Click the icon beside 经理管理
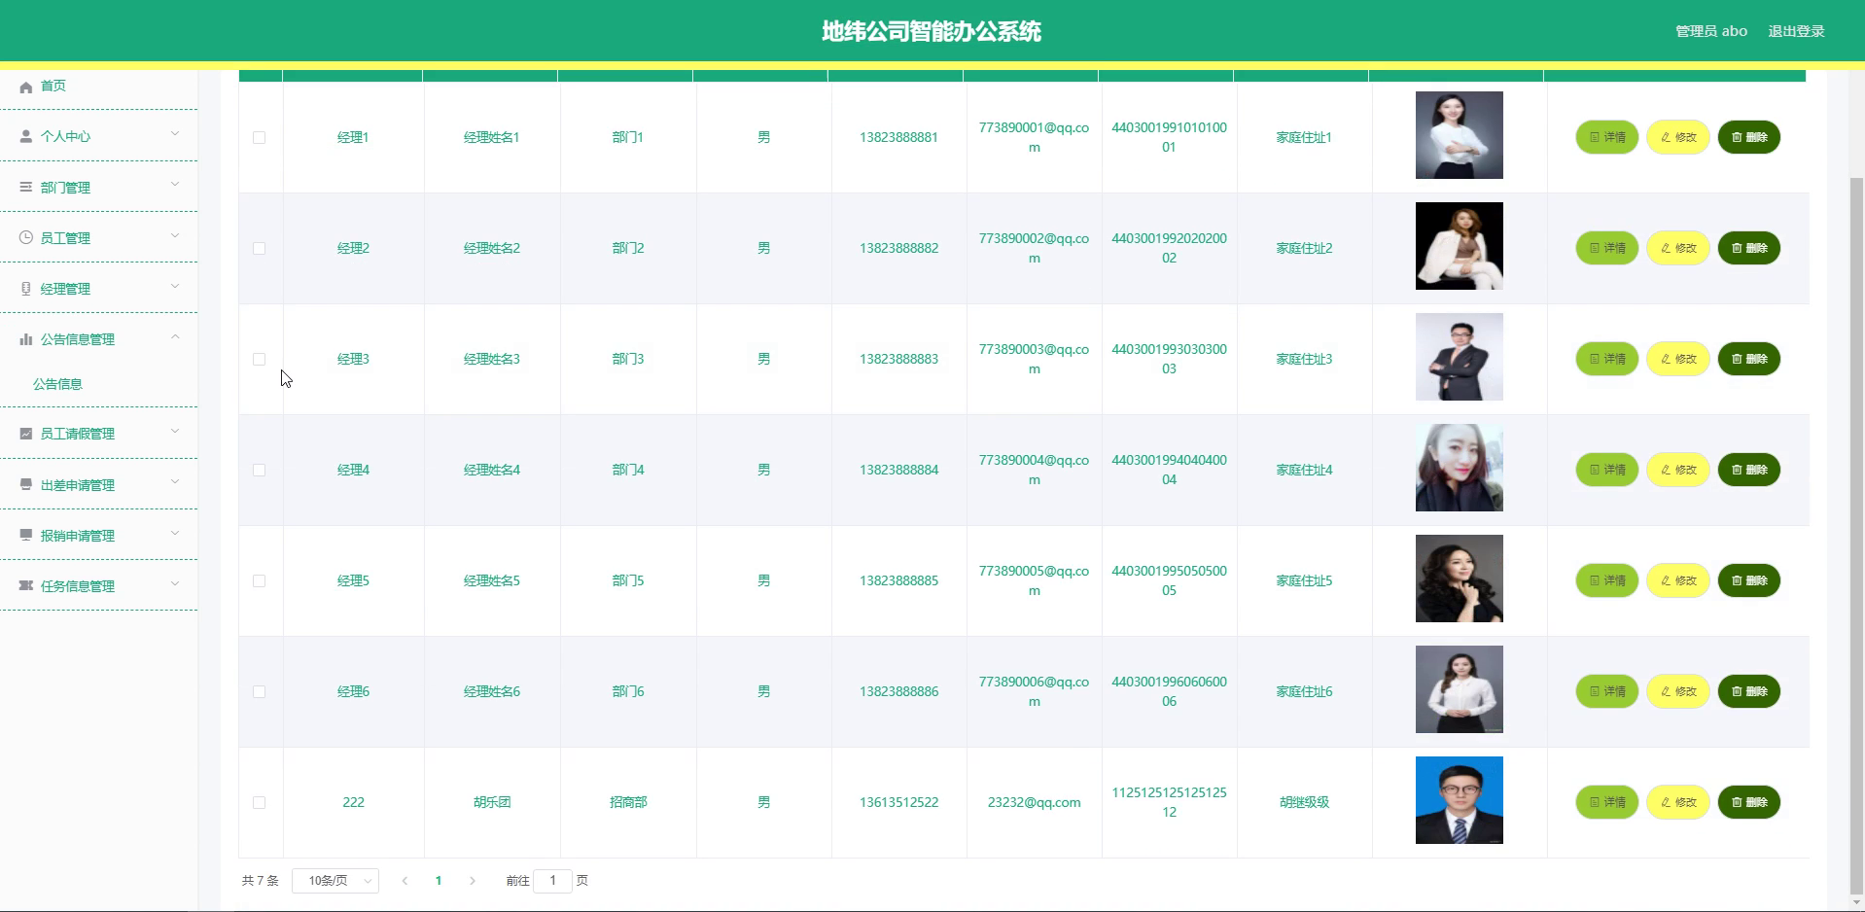The width and height of the screenshot is (1865, 912). coord(26,288)
